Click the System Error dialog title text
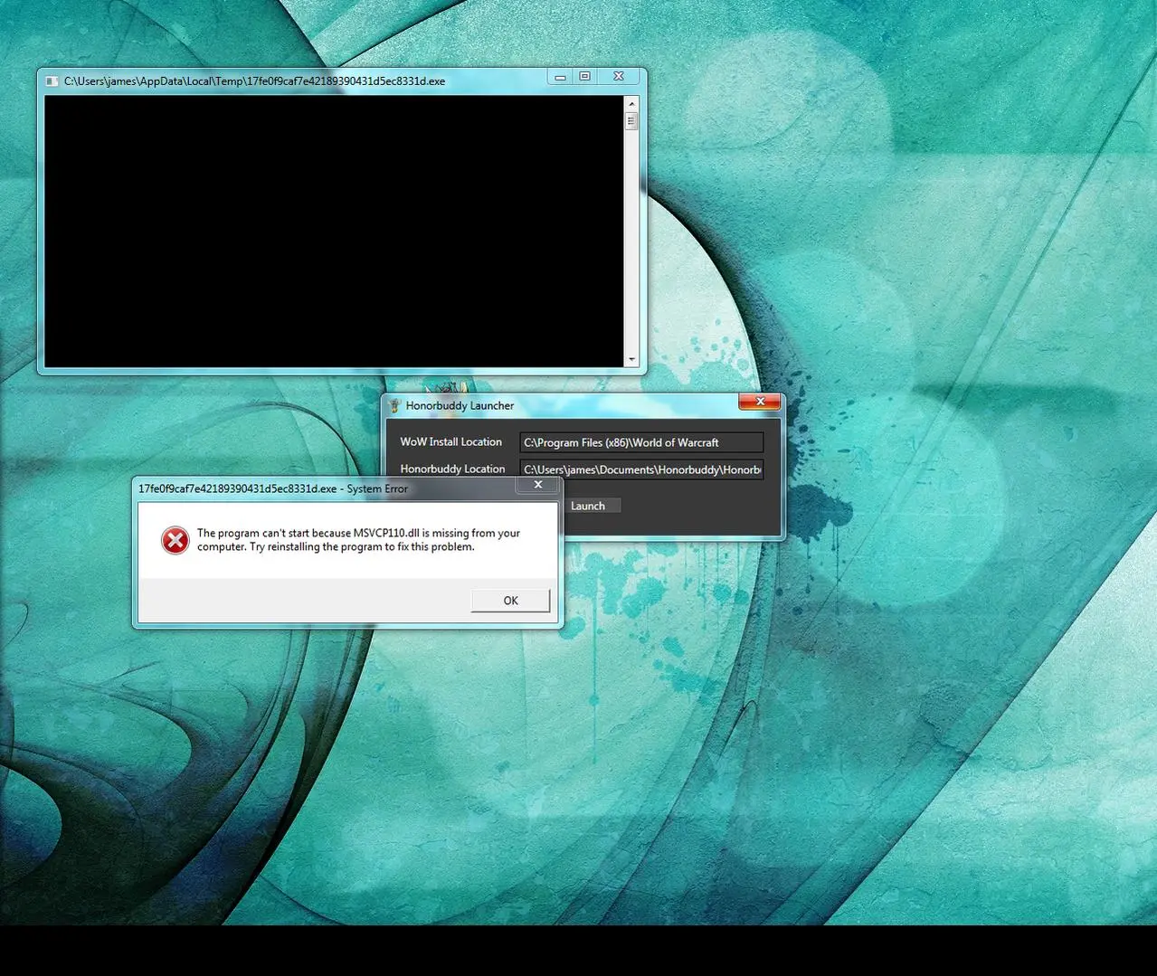This screenshot has width=1157, height=976. [273, 488]
